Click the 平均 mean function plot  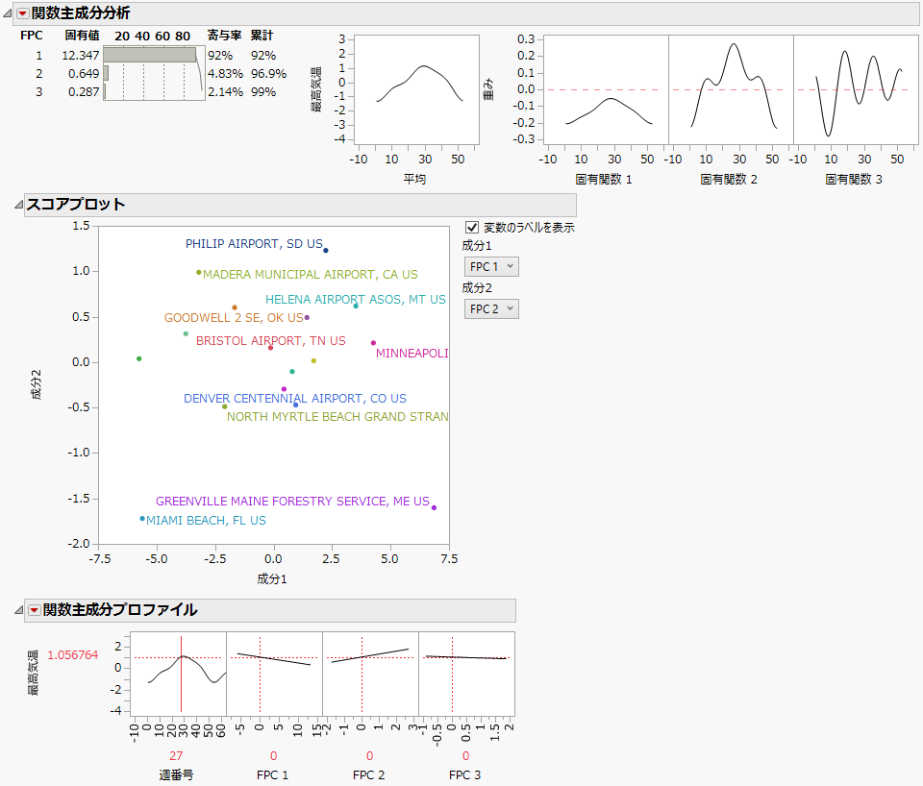[416, 88]
